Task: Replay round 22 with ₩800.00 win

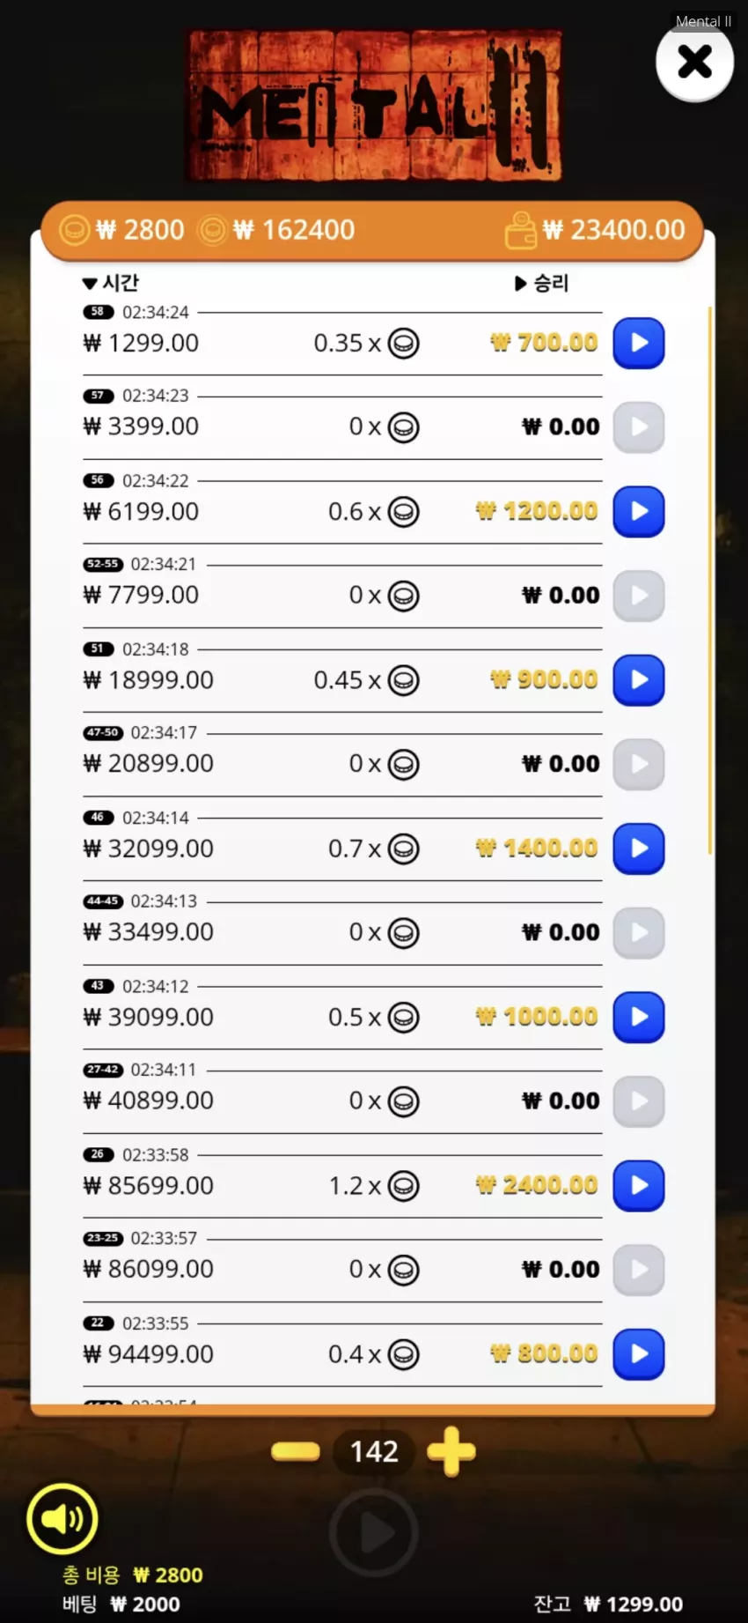Action: tap(638, 1353)
